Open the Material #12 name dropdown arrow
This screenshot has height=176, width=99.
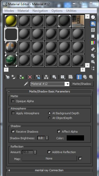click(67, 84)
